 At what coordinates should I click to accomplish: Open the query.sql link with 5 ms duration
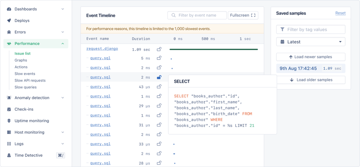tap(100, 58)
